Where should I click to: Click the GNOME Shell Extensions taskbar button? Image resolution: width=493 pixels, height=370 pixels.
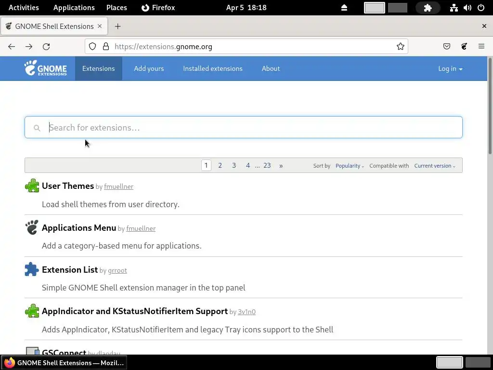[x=64, y=362]
